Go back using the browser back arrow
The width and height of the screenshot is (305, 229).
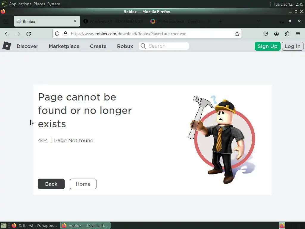tap(7, 34)
